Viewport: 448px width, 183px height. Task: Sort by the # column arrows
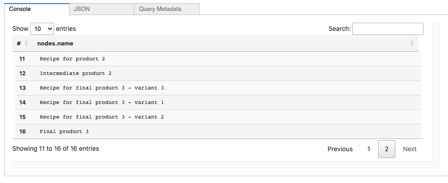click(x=26, y=44)
